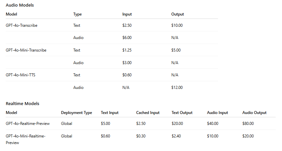Viewport: 282px width, 151px height.
Task: Click the Realtime Models heading
Action: point(23,103)
